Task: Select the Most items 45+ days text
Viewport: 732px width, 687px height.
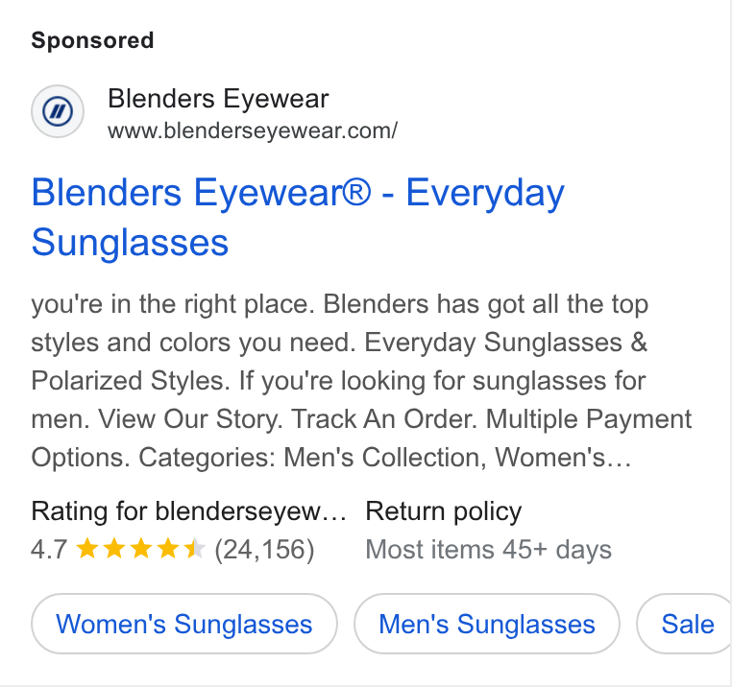Action: [488, 550]
